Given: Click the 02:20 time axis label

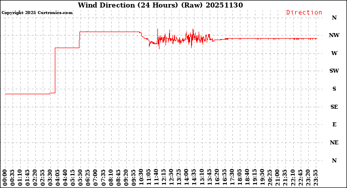Looking at the screenshot, I should click(35, 177).
